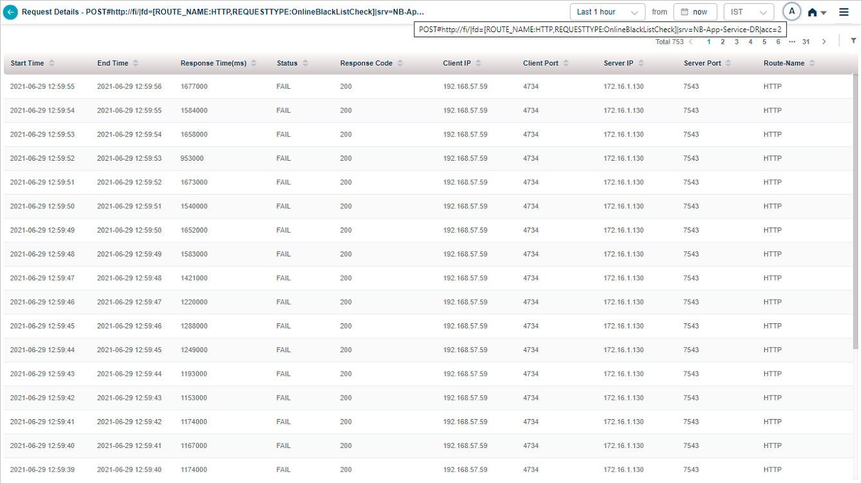Click the pagination ellipsis to skip pages
Viewport: 862px width, 484px height.
tap(792, 42)
